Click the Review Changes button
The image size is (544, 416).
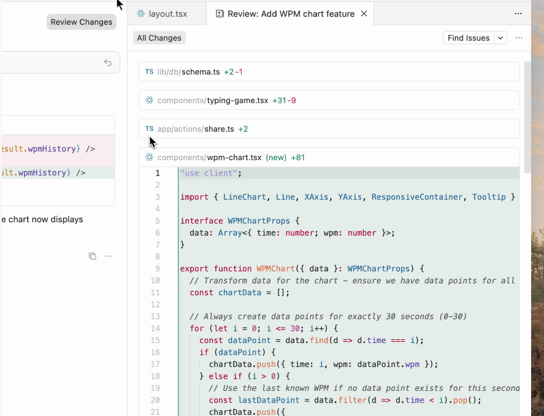coord(81,22)
